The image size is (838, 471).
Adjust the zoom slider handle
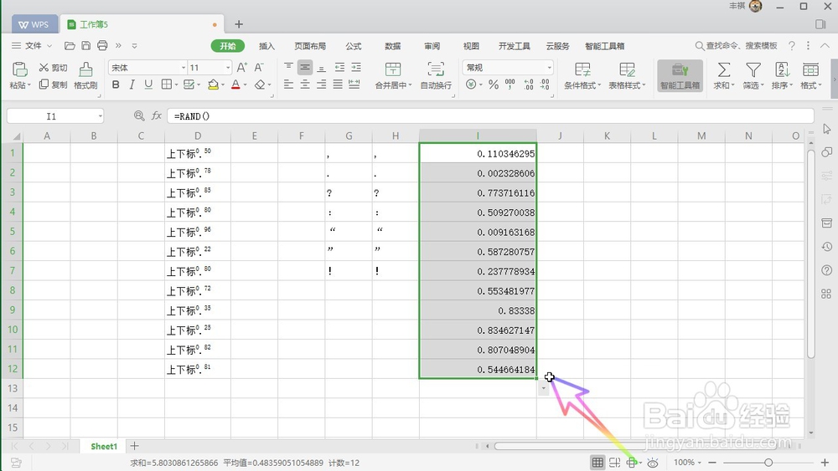coord(768,463)
